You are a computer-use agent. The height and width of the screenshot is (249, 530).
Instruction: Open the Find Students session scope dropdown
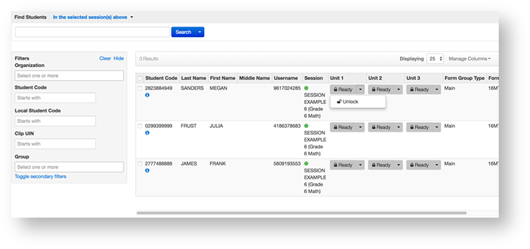93,18
